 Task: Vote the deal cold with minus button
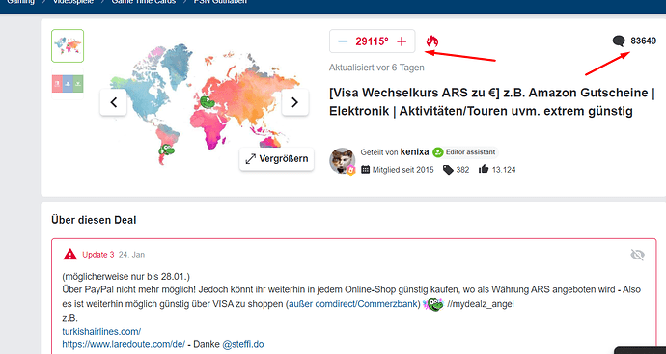tap(343, 41)
